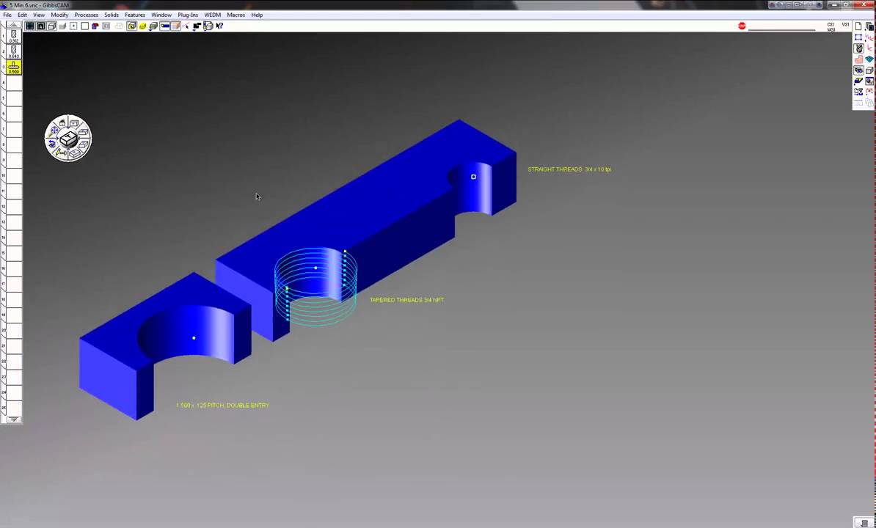Open the black squares dropdown toolbar icon
The height and width of the screenshot is (528, 876).
pos(197,26)
